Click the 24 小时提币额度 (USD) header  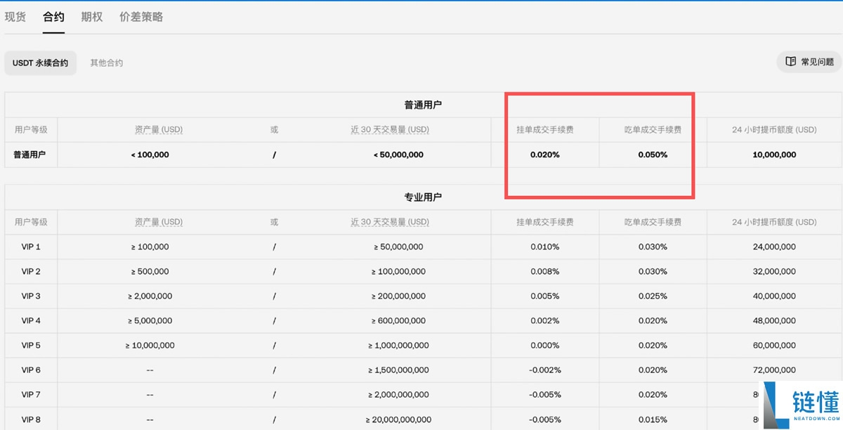pyautogui.click(x=773, y=129)
